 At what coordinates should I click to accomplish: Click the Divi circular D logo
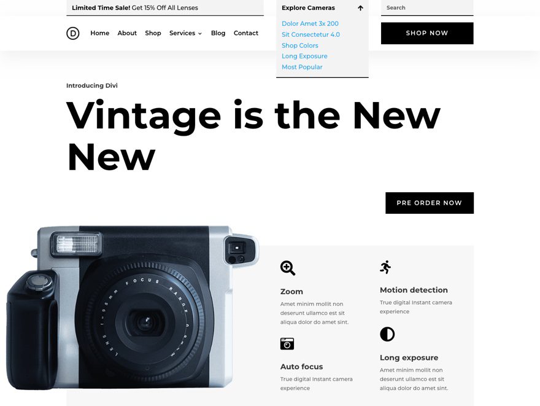click(72, 33)
